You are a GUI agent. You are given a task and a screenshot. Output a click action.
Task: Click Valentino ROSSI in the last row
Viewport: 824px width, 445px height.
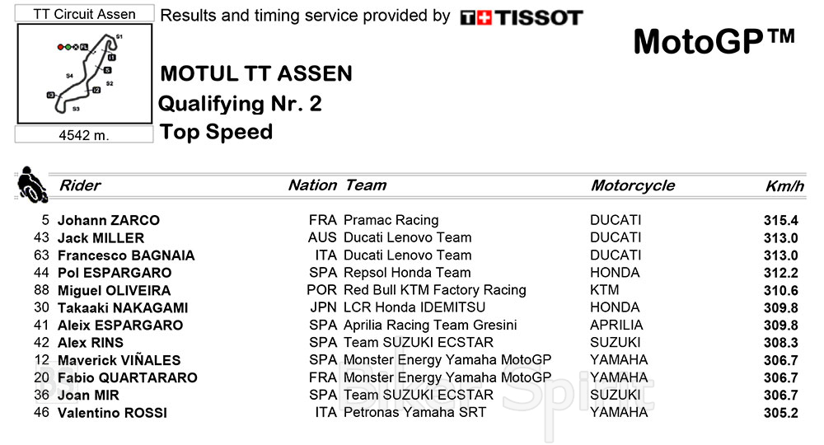click(x=112, y=413)
